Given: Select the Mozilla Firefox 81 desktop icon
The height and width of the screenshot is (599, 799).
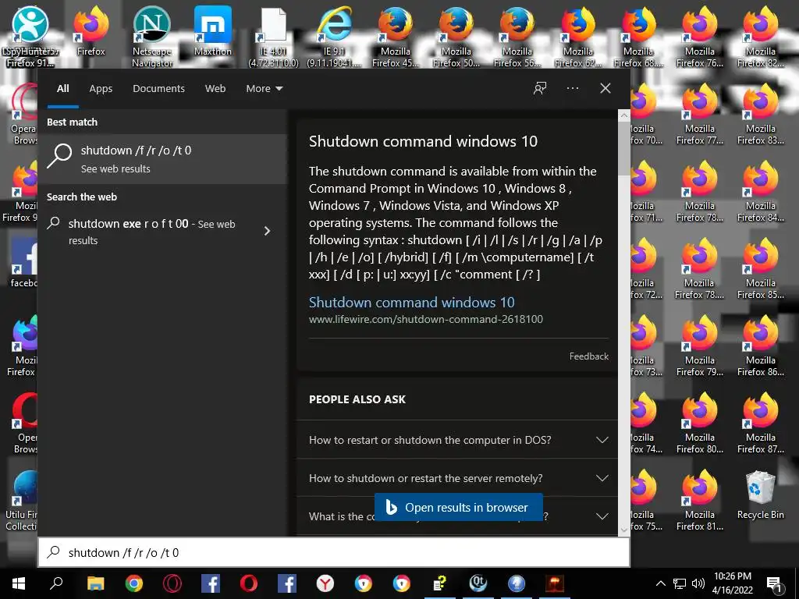Looking at the screenshot, I should [700, 502].
